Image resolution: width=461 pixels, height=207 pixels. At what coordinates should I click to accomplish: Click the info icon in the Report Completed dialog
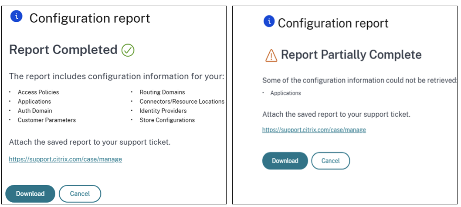tap(17, 17)
